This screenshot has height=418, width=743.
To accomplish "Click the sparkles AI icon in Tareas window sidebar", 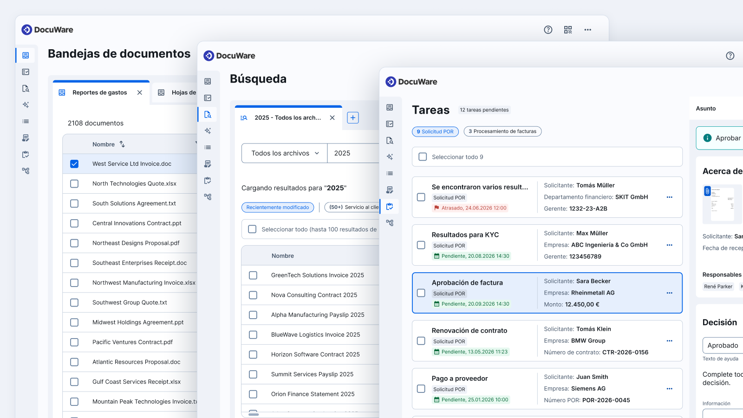I will pyautogui.click(x=390, y=157).
